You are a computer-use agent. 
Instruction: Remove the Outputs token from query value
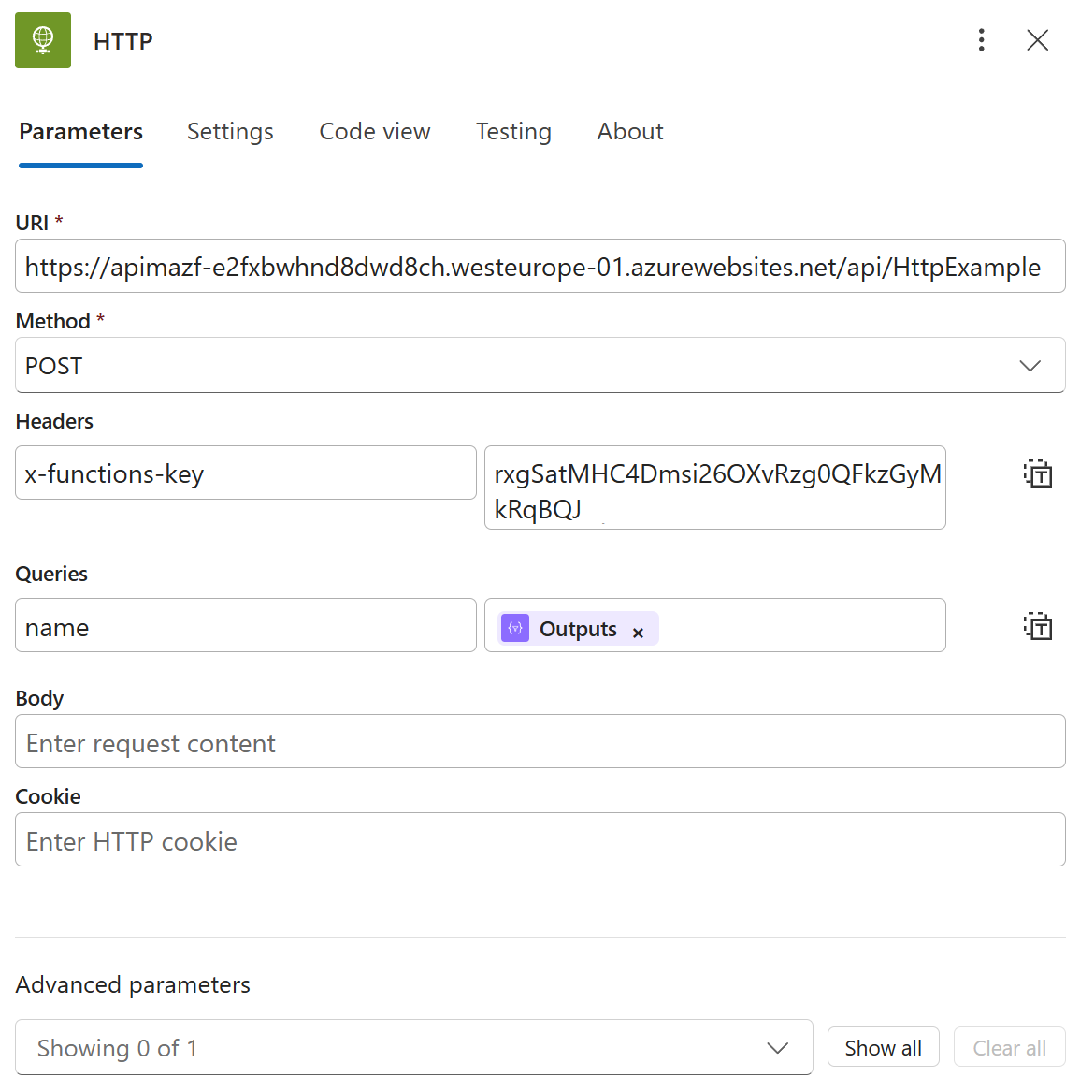click(638, 633)
